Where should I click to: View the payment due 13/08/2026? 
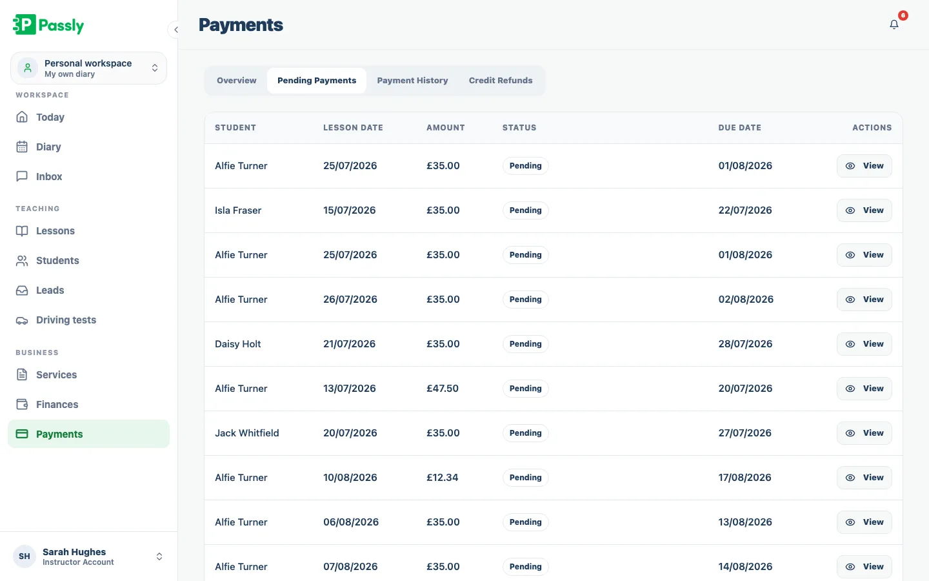[x=864, y=522]
